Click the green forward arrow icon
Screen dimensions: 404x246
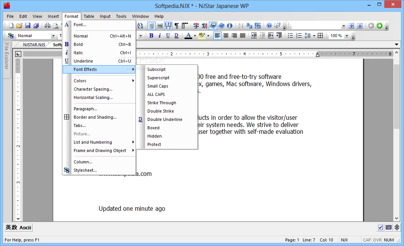pos(379,25)
